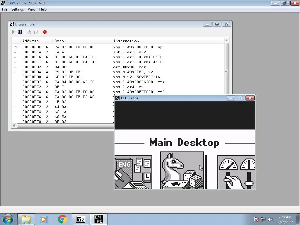
Task: Click the volume speaker tray icon
Action: coord(270,219)
